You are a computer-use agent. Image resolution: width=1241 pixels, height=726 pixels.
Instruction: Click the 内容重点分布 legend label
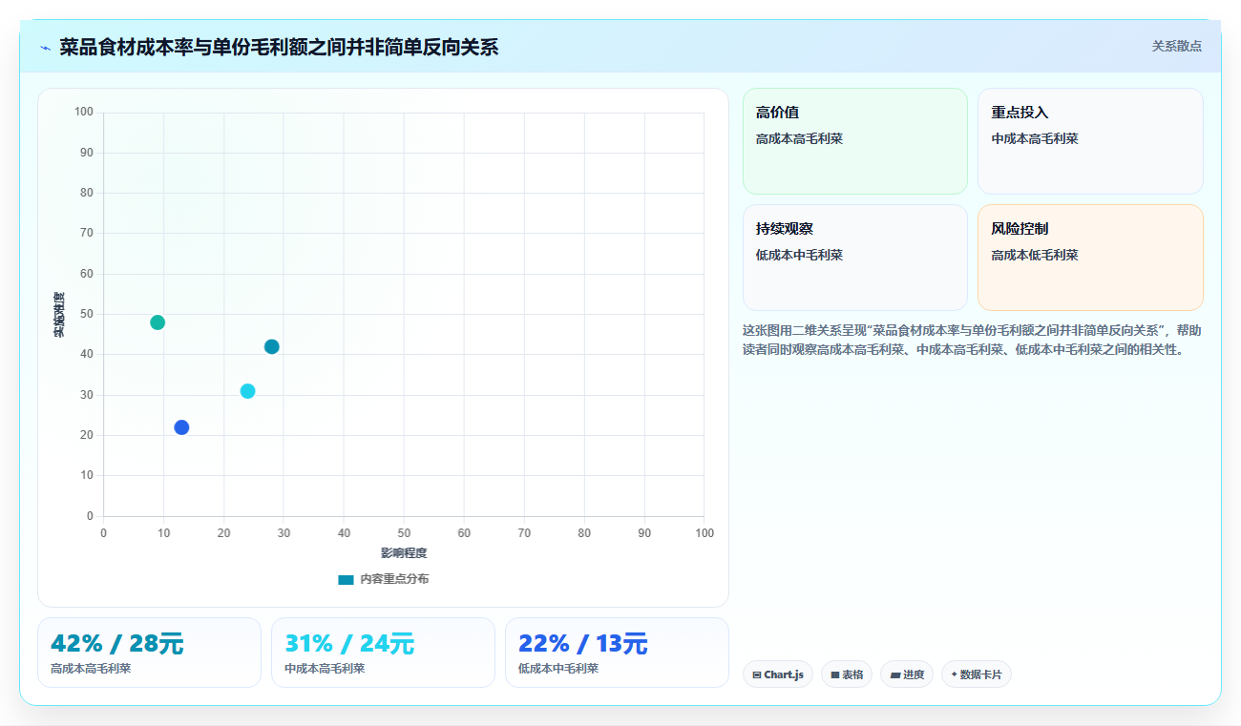[x=394, y=579]
